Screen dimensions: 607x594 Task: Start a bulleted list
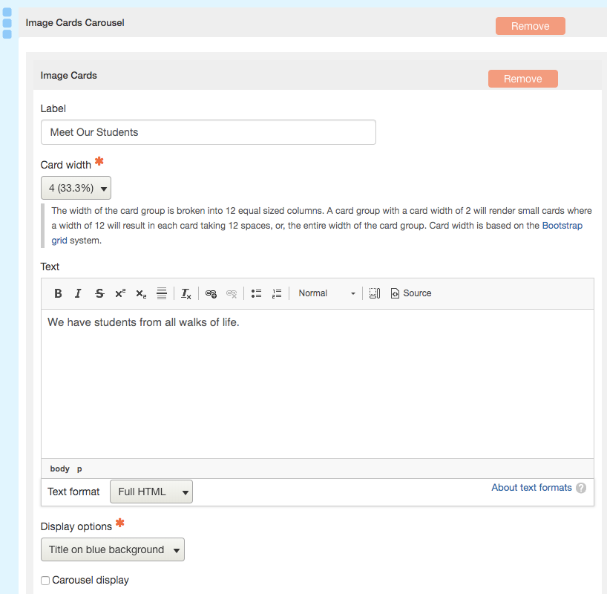click(256, 293)
